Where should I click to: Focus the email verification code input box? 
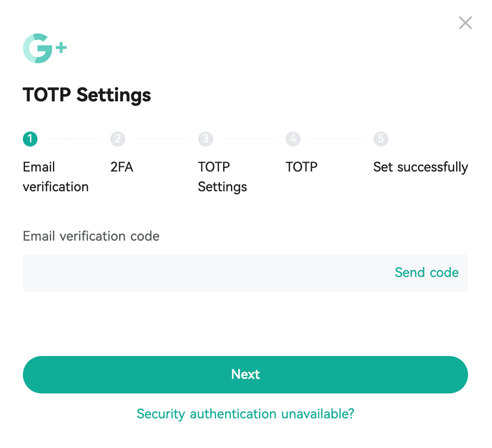click(x=203, y=273)
